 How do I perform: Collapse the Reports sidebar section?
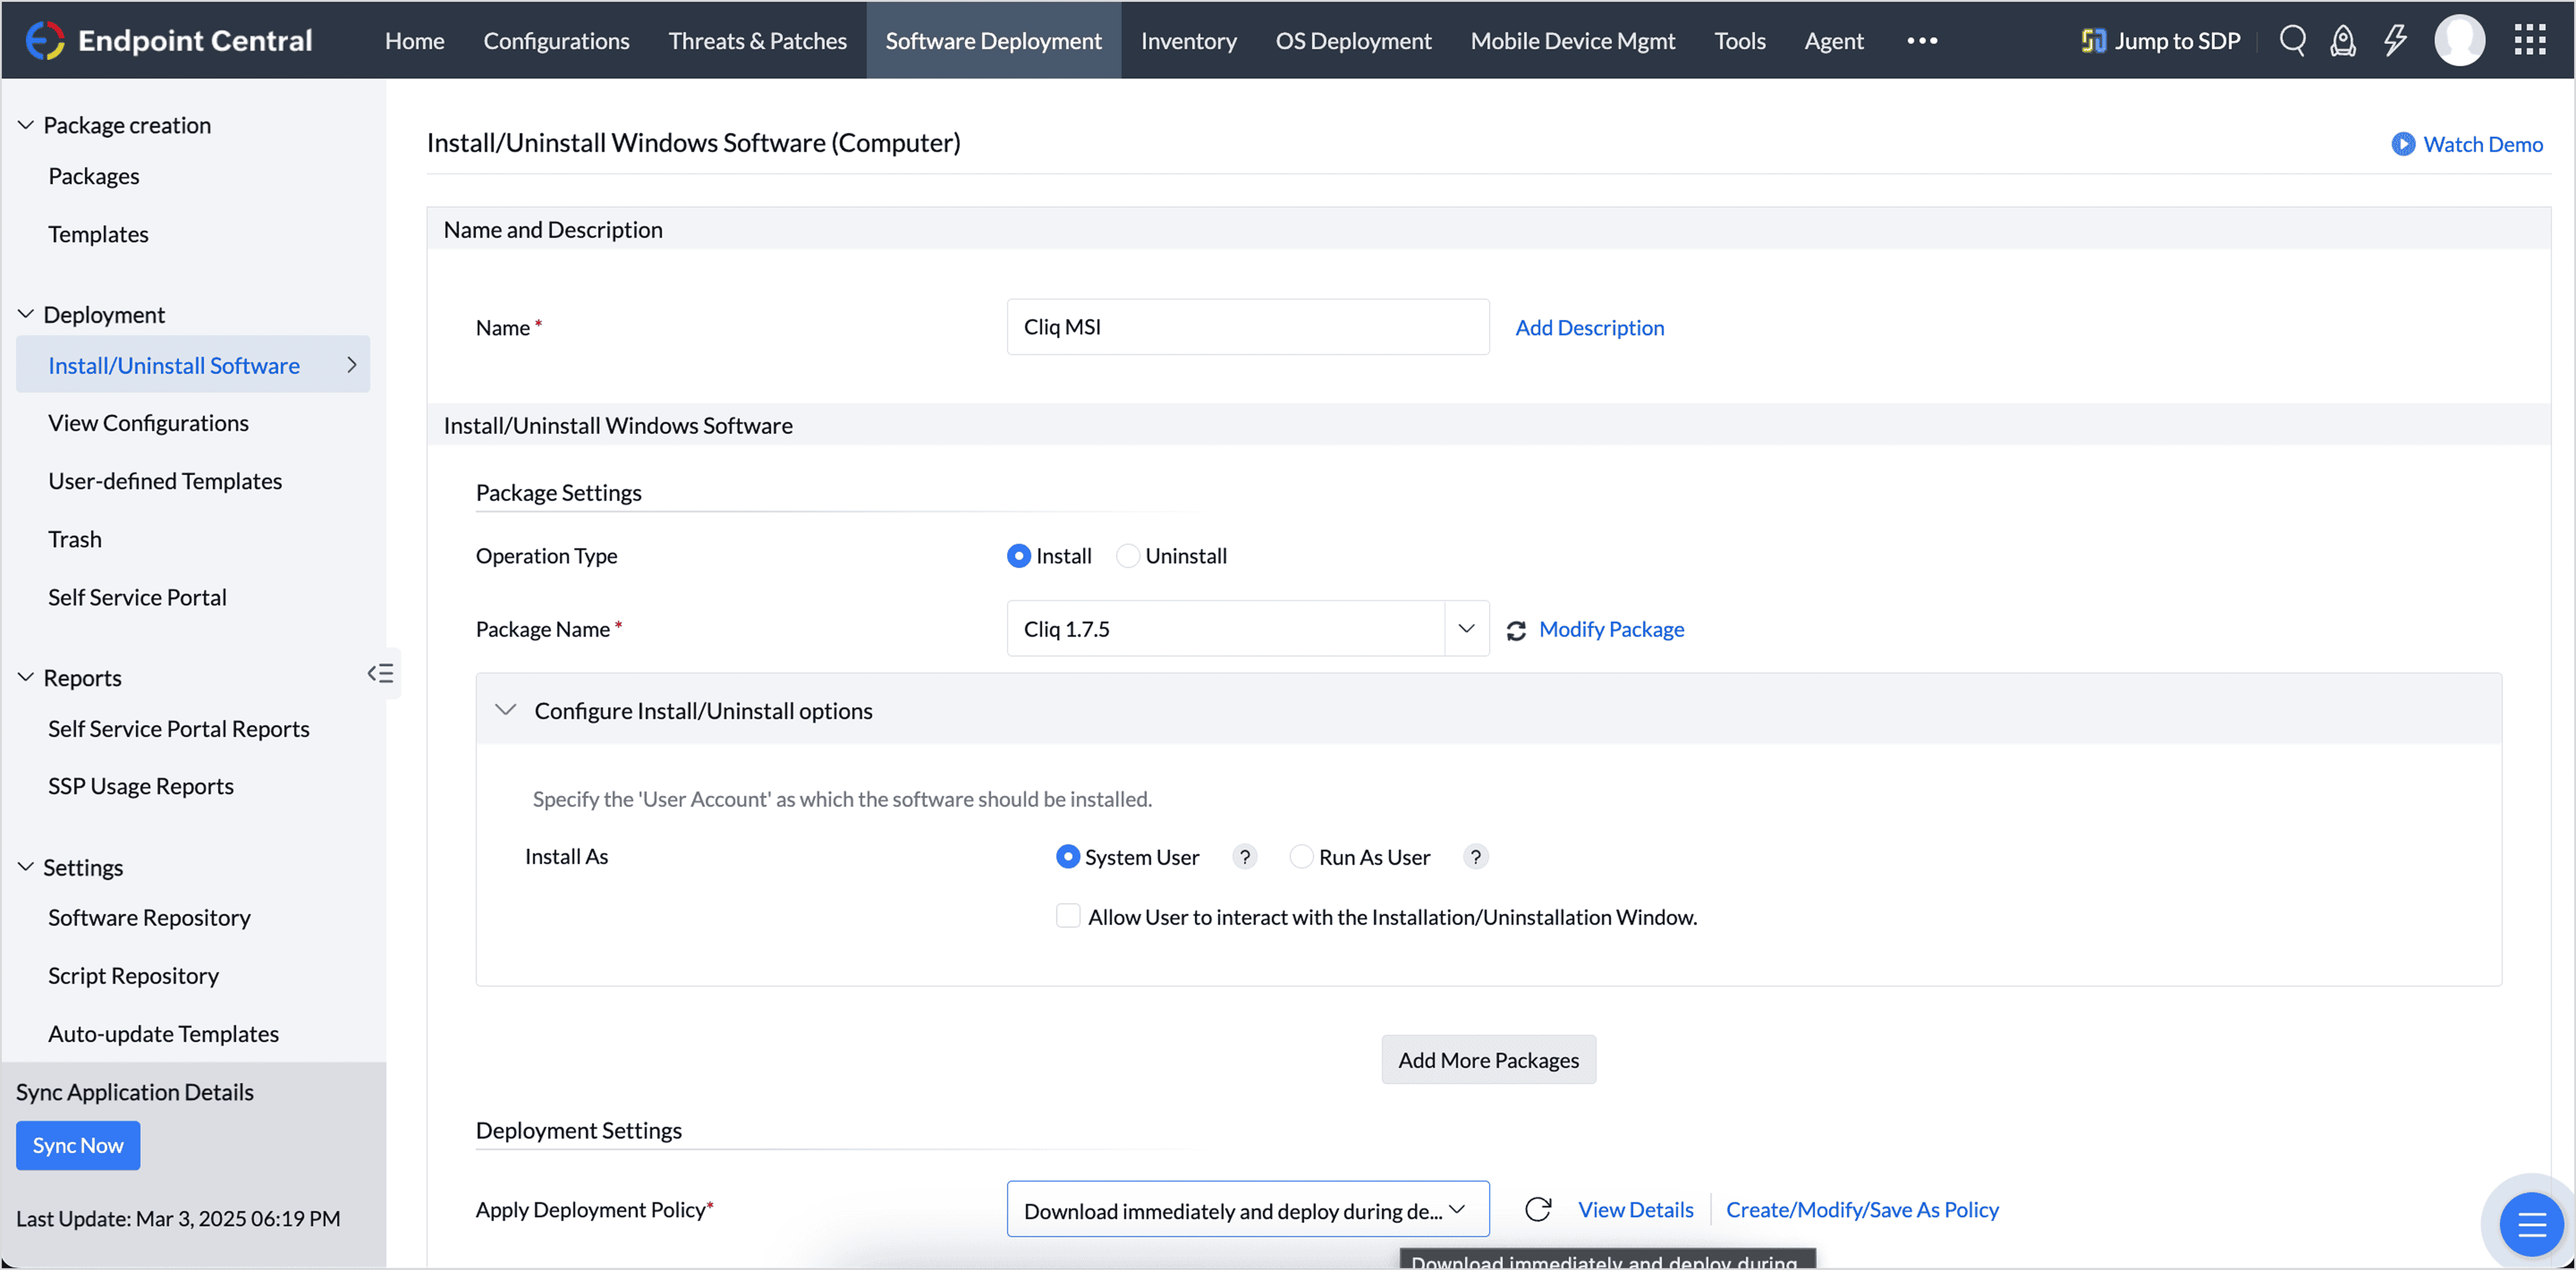(x=26, y=677)
